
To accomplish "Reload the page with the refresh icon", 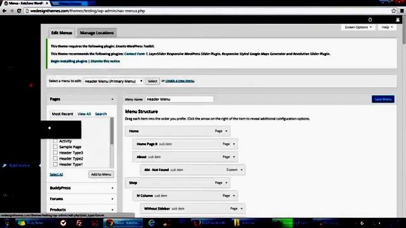I will tap(19, 11).
